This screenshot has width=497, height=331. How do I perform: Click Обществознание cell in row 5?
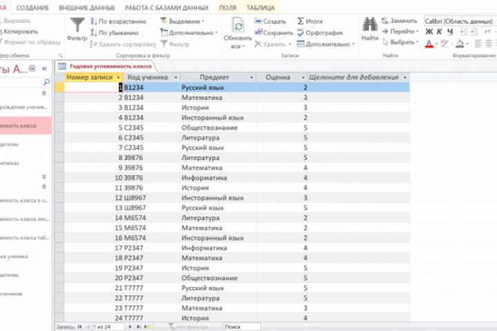218,128
